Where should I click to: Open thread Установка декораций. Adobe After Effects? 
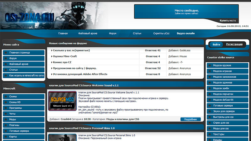(x=80, y=74)
